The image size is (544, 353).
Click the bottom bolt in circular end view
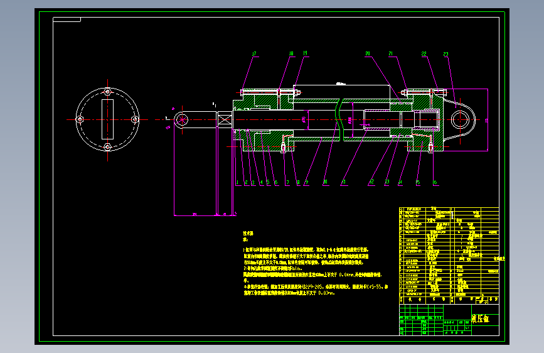(107, 148)
